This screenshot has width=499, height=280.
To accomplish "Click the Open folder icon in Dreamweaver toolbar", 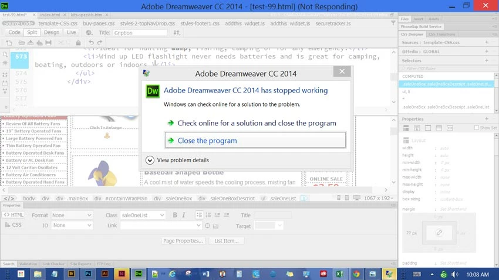I will 21,43.
